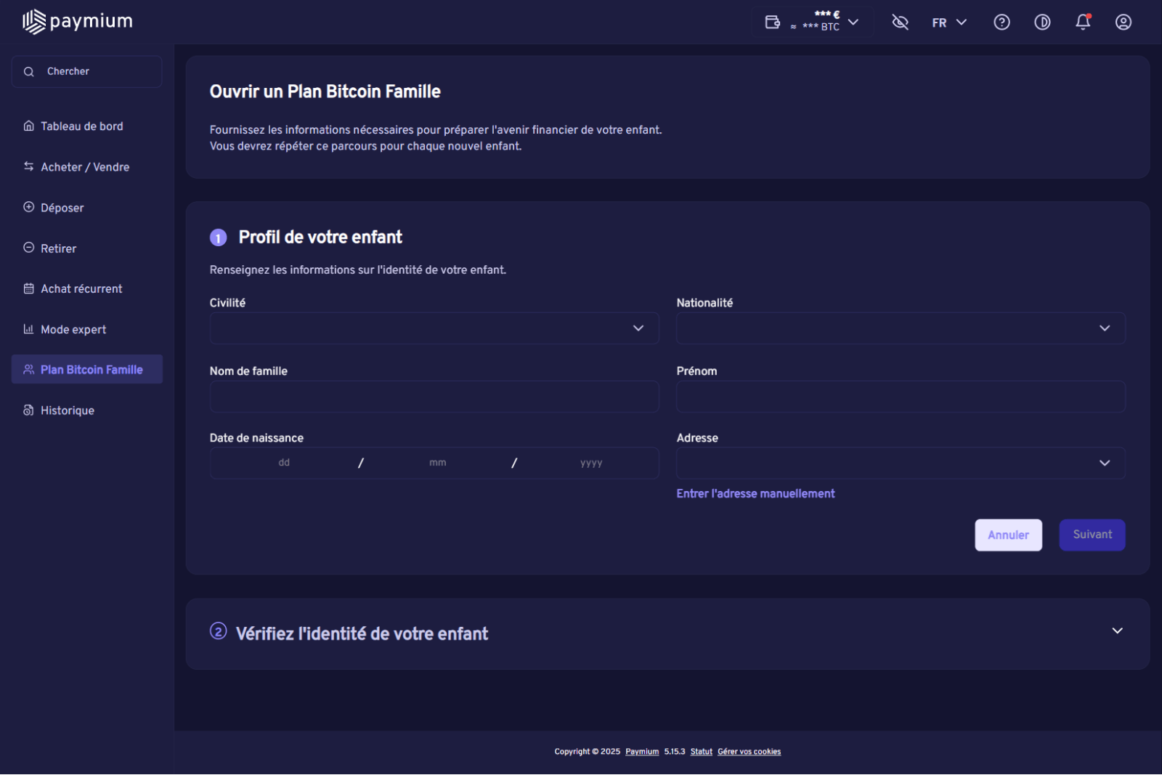Expand Vérifiez l'identité de votre enfant section

point(1117,631)
